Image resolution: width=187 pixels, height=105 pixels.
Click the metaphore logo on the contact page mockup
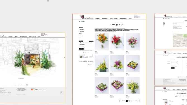168,16
